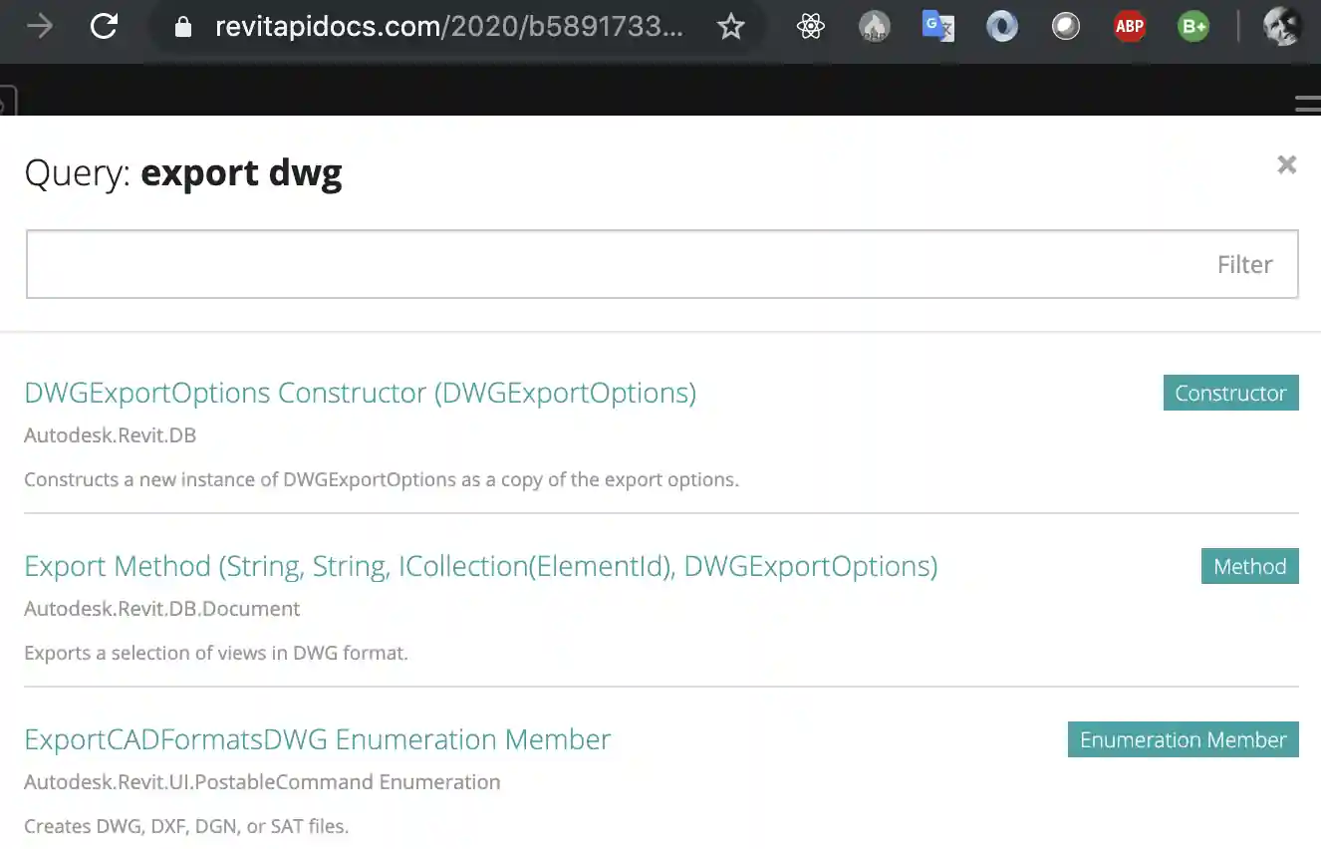Open the React Developer Tools extension

pos(811,27)
